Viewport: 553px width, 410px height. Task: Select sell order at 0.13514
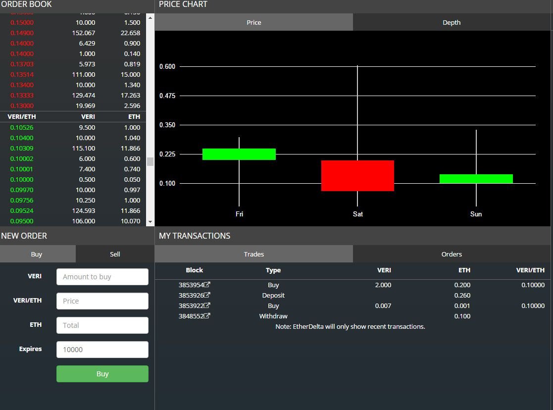[x=73, y=74]
